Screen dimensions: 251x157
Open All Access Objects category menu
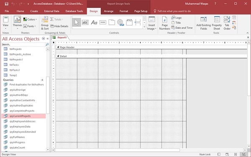tap(43, 39)
